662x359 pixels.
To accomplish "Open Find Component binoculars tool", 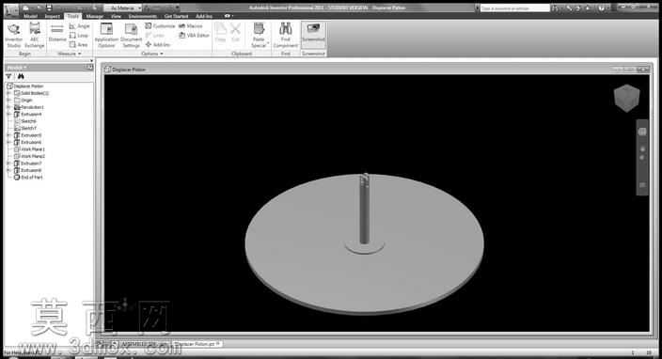I will coord(286,36).
